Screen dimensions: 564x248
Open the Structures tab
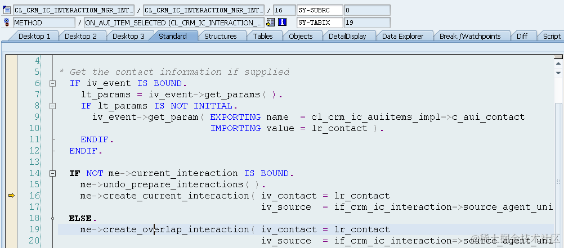[221, 37]
